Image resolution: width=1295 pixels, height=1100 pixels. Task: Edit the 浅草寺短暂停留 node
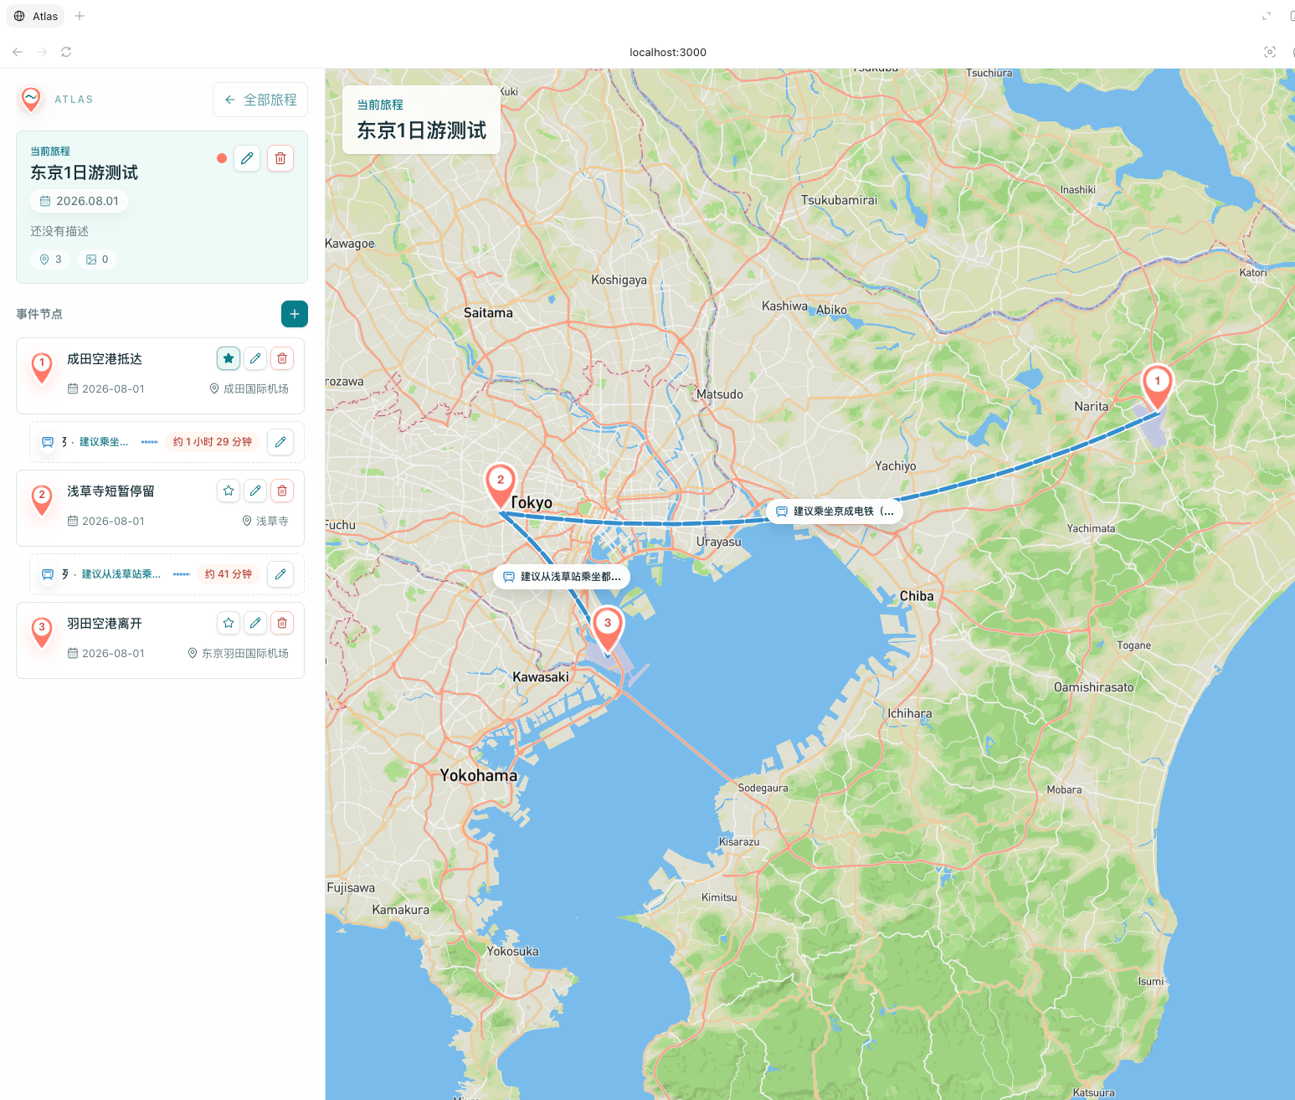click(x=255, y=491)
